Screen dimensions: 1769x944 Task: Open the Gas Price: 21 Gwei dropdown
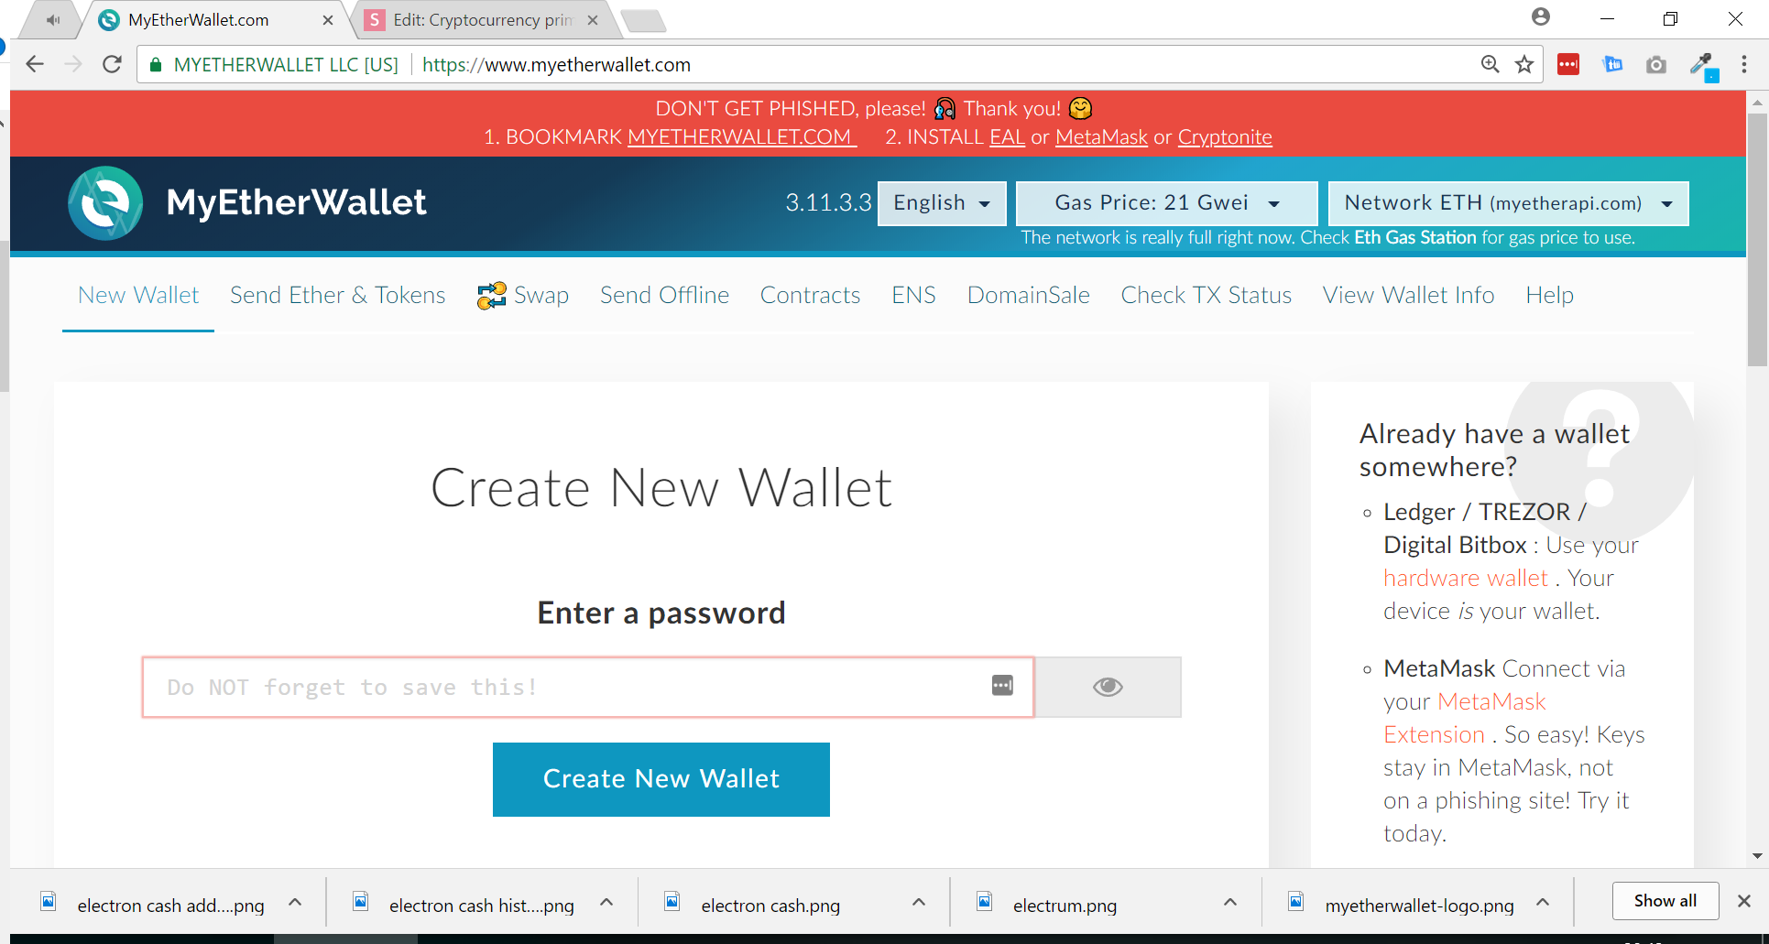(1166, 203)
